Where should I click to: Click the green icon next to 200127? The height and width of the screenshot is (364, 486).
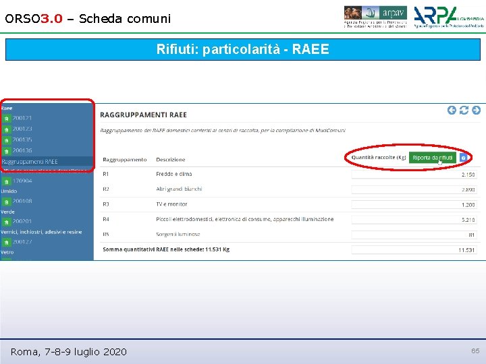click(6, 243)
